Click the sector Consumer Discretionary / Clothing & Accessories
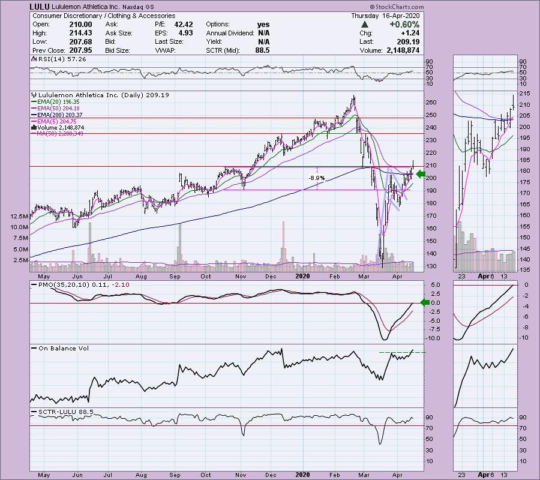Screen dimensions: 540x480 coord(104,16)
